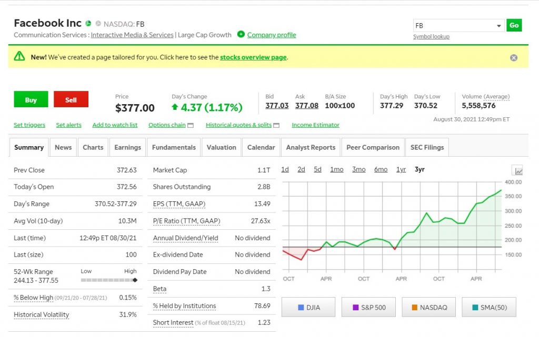Set chart range to 1mo
Viewport: 539px width, 337px height.
[x=337, y=169]
